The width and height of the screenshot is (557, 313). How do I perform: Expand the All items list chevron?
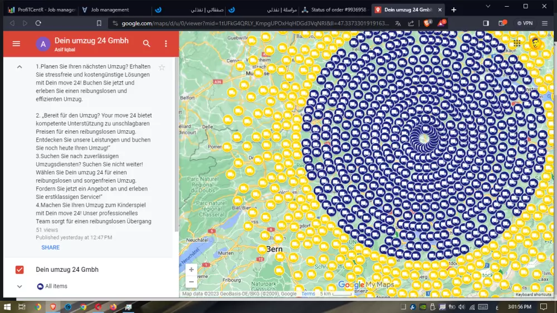pyautogui.click(x=19, y=286)
